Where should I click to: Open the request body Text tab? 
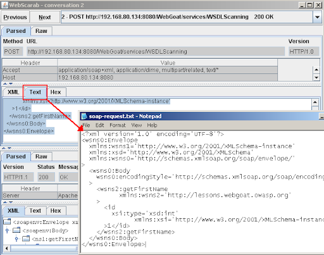pyautogui.click(x=35, y=92)
